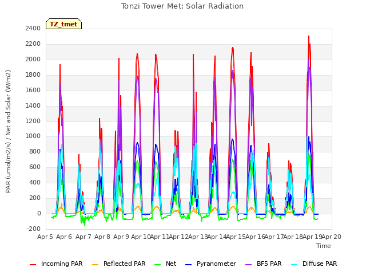Click the 1200 y-axis tick label
The height and width of the screenshot is (275, 366).
tap(33, 121)
